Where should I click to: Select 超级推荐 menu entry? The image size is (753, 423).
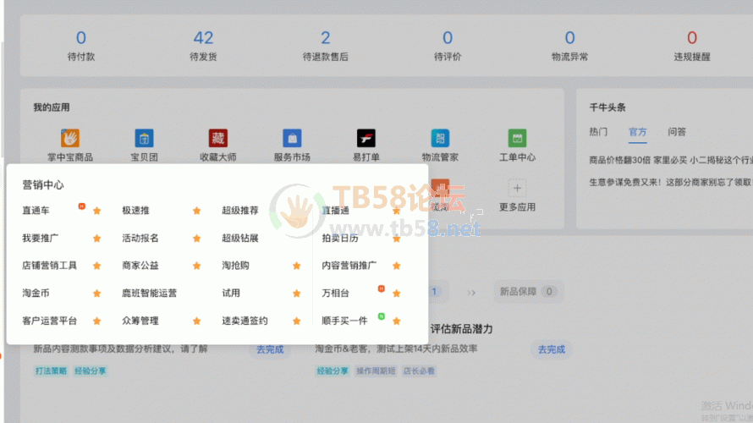240,211
